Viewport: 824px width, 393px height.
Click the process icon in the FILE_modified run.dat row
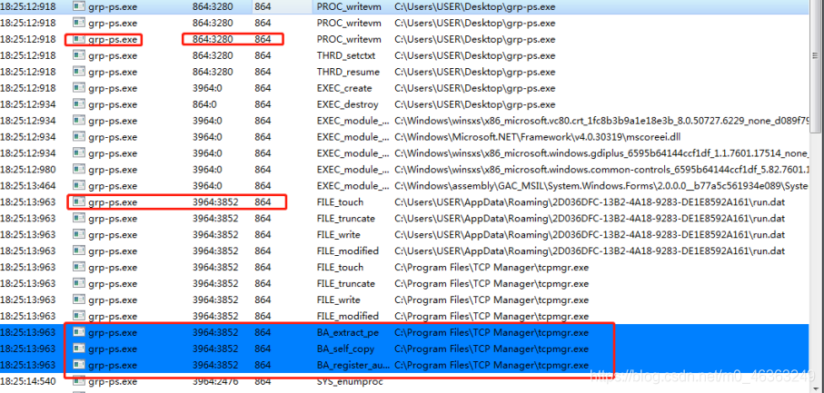click(79, 251)
